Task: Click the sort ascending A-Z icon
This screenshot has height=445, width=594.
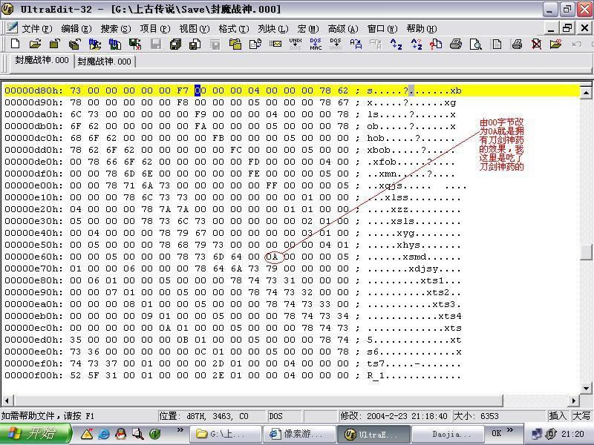Action: point(396,44)
